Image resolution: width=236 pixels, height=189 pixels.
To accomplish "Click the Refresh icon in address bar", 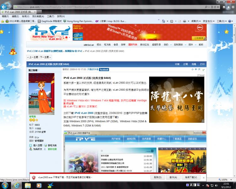I will pyautogui.click(x=215, y=7).
